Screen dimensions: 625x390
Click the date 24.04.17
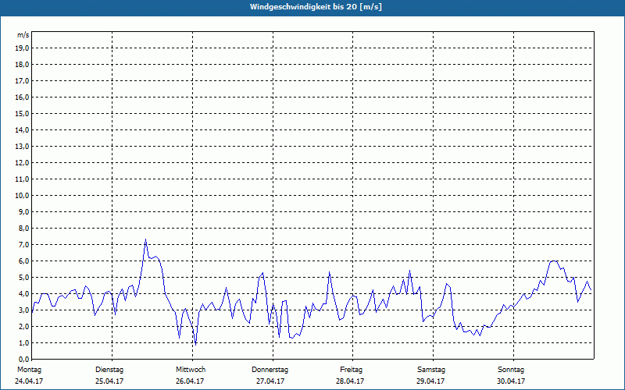tap(29, 381)
